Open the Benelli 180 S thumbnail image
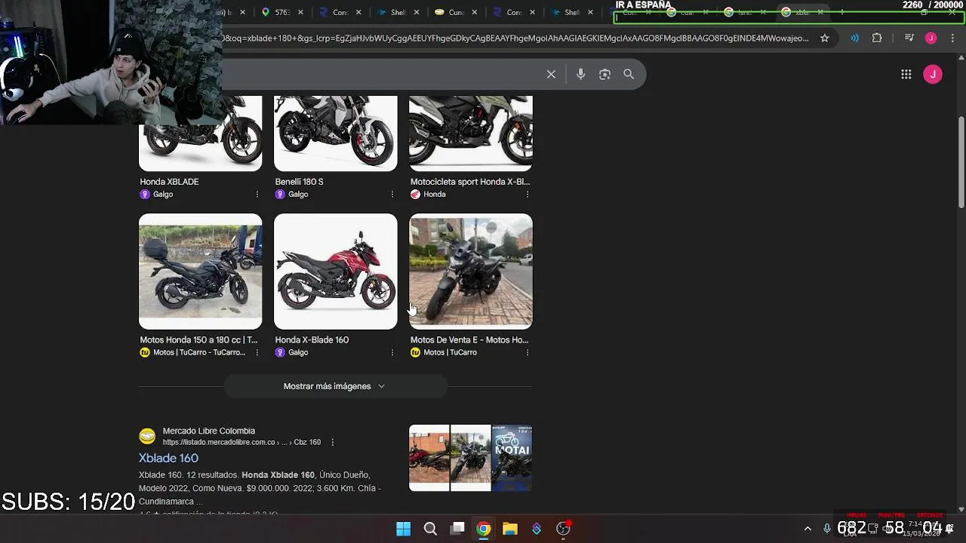This screenshot has width=966, height=543. click(336, 133)
